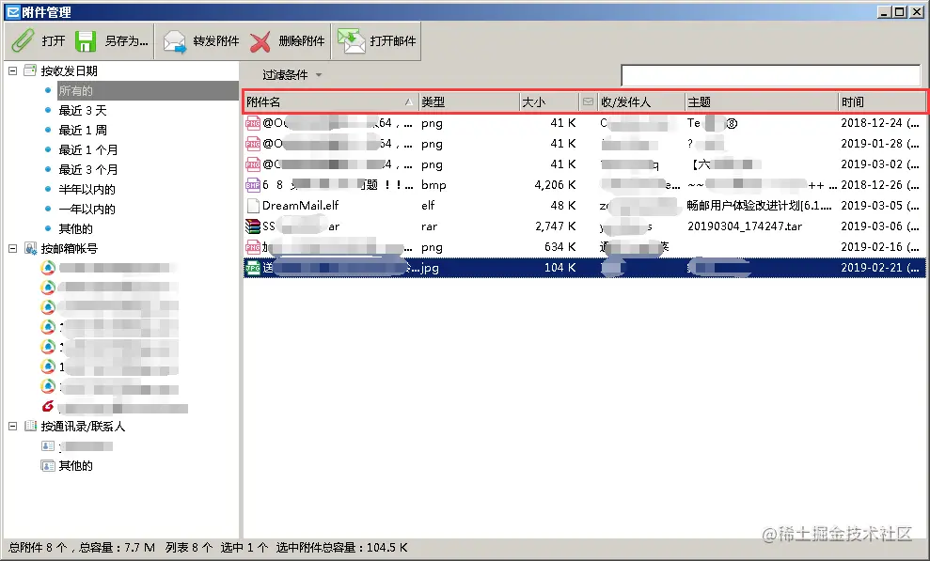Click mailbox icon beside 按邮箱帐号
This screenshot has width=930, height=561.
click(x=30, y=248)
